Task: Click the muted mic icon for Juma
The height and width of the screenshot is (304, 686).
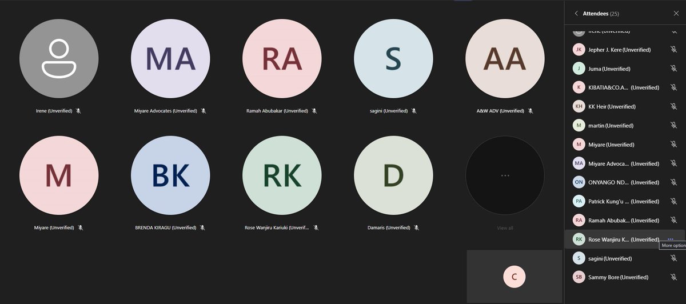Action: coord(673,69)
